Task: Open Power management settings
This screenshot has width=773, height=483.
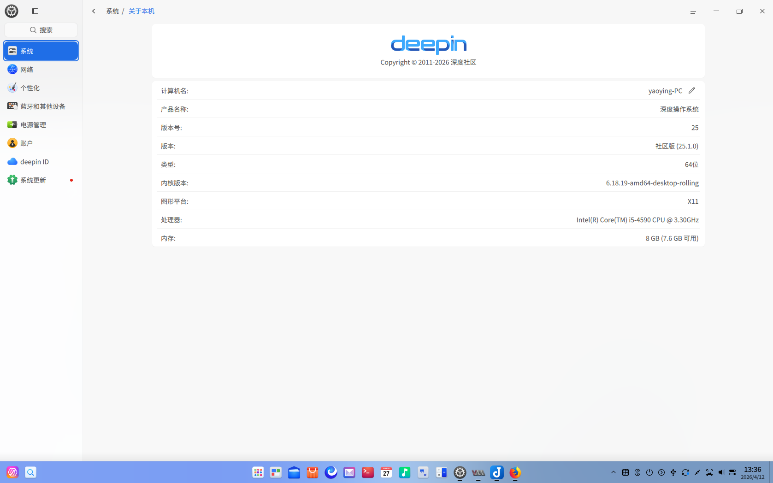Action: click(x=41, y=124)
